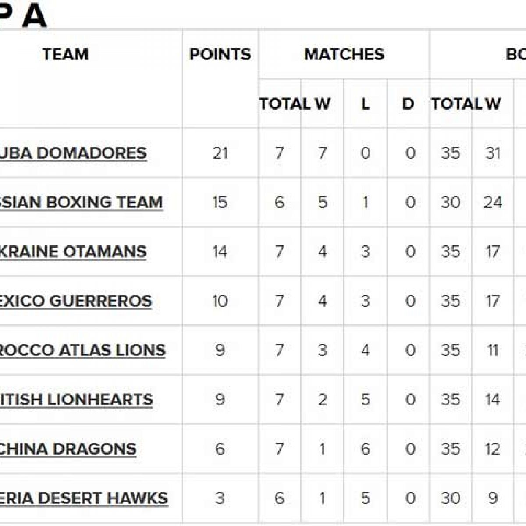Click the D column header under Matches

pos(408,104)
